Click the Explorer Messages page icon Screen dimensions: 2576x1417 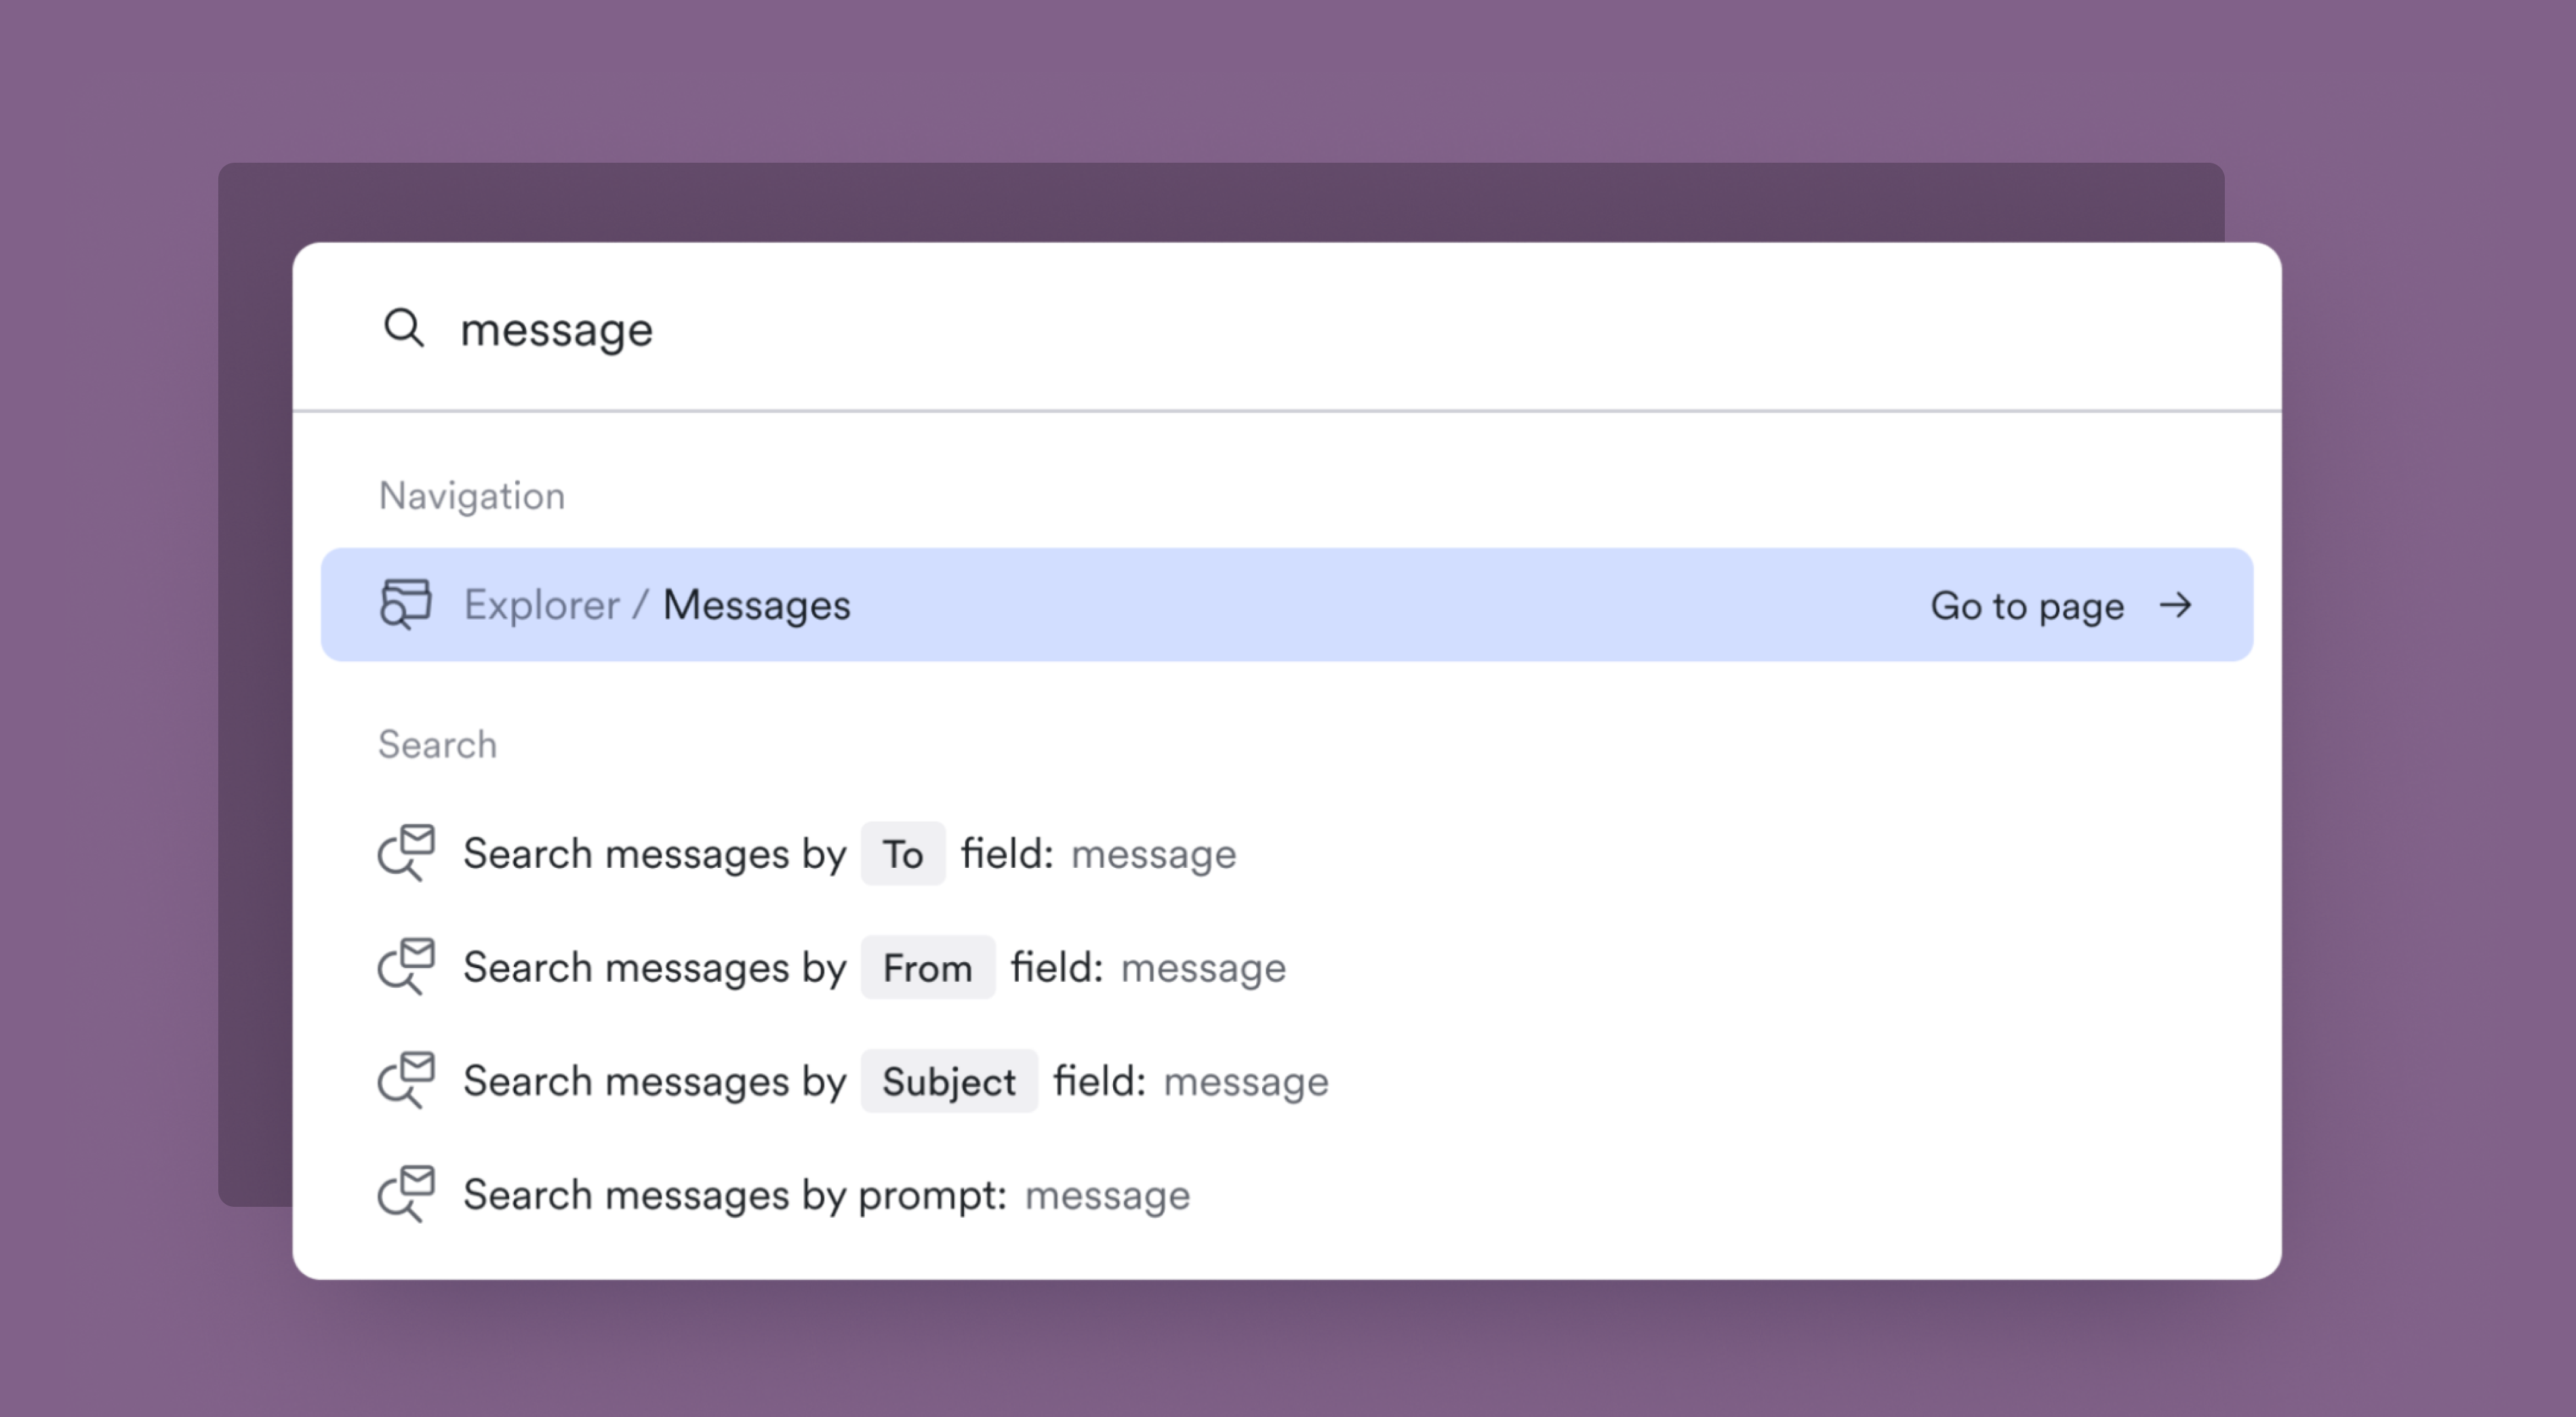pyautogui.click(x=405, y=605)
